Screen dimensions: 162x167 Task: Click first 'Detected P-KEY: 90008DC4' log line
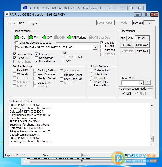click(x=27, y=112)
